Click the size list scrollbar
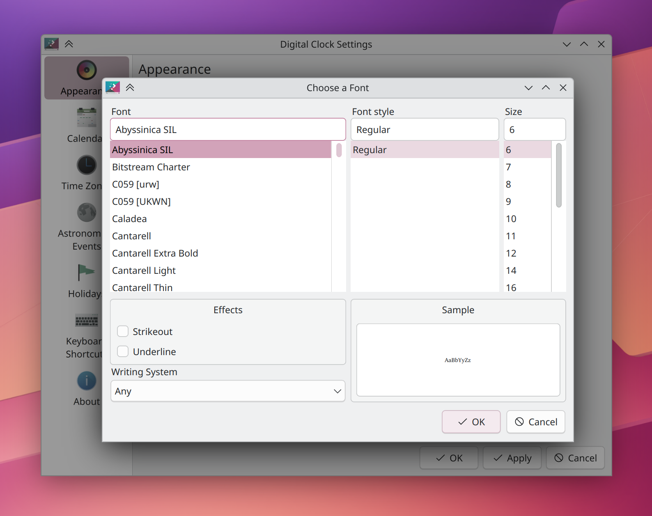652x516 pixels. click(x=558, y=176)
